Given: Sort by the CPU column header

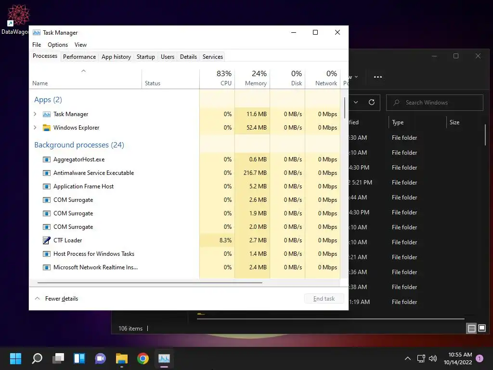Looking at the screenshot, I should point(217,79).
